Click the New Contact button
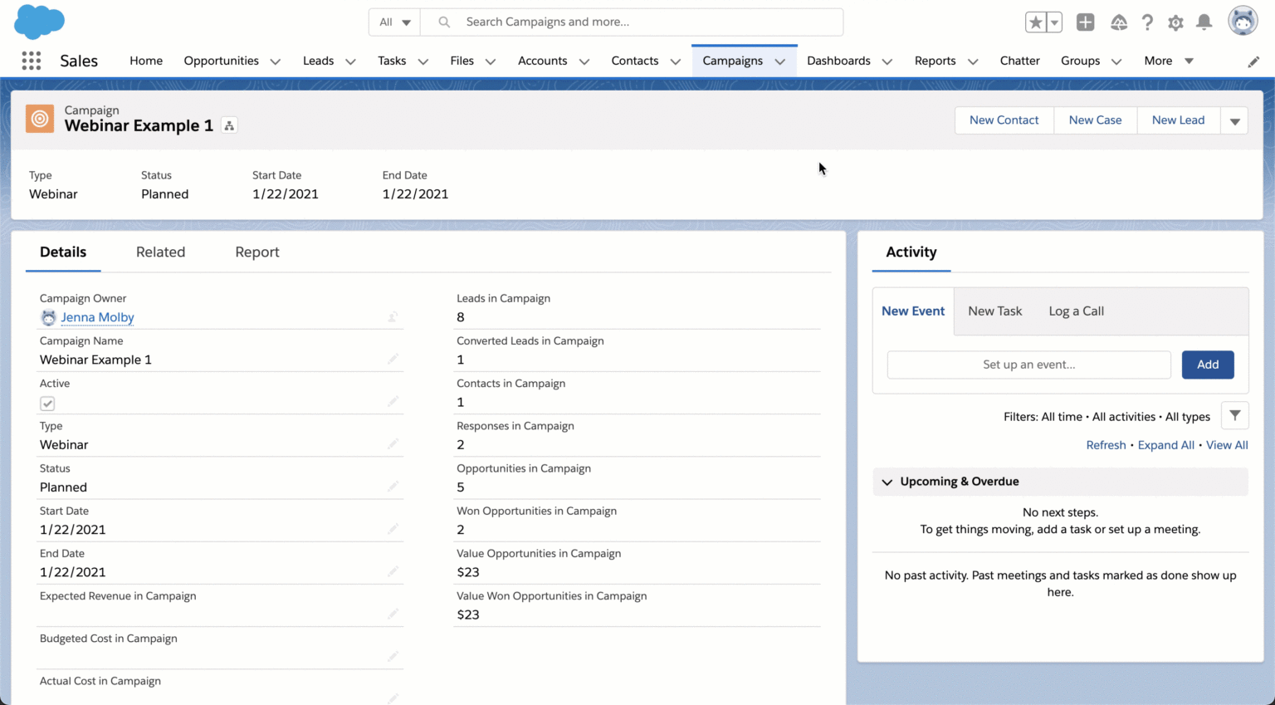This screenshot has height=705, width=1275. pyautogui.click(x=1004, y=120)
